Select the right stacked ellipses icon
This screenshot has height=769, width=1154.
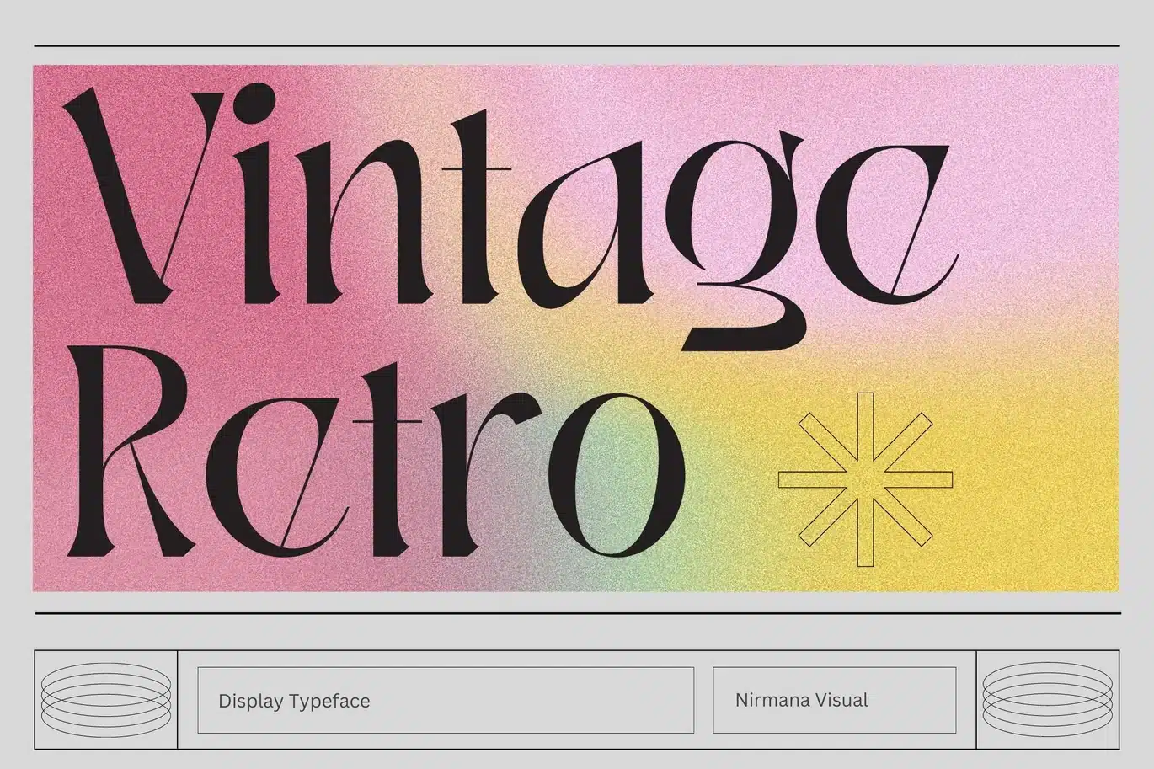[x=1048, y=700]
